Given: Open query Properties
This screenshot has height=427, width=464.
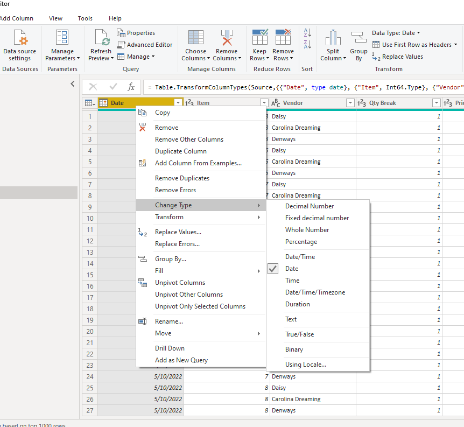Looking at the screenshot, I should pos(136,33).
